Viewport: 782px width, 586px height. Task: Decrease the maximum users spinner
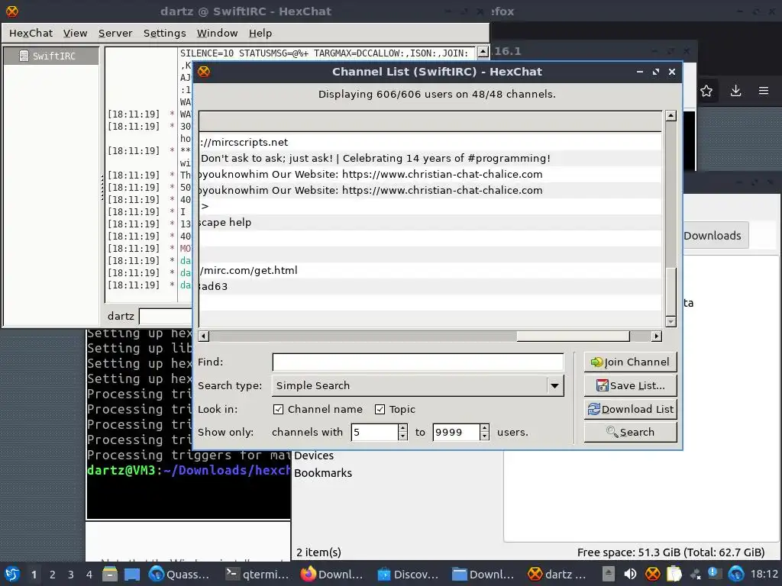(x=484, y=436)
